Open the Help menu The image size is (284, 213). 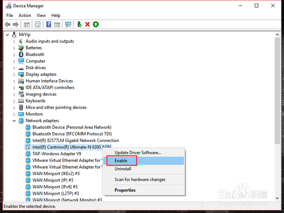pos(56,15)
